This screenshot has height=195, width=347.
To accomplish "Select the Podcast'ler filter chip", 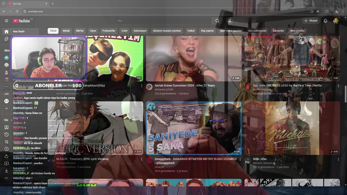I will 109,31.
